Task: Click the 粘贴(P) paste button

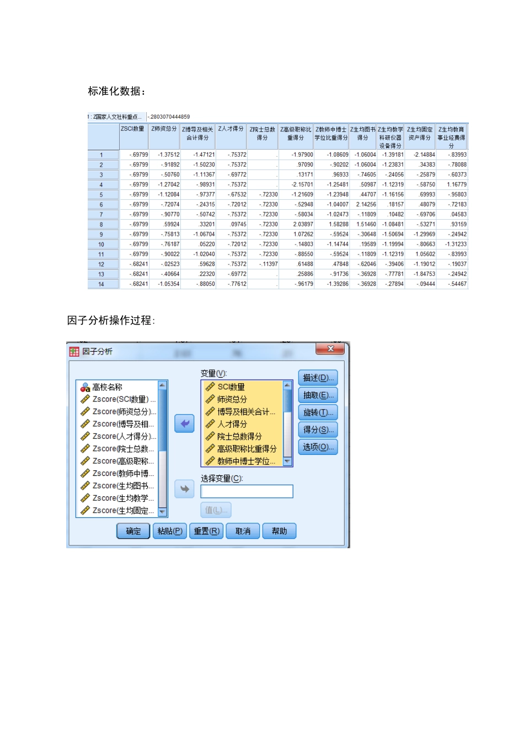Action: pyautogui.click(x=170, y=531)
